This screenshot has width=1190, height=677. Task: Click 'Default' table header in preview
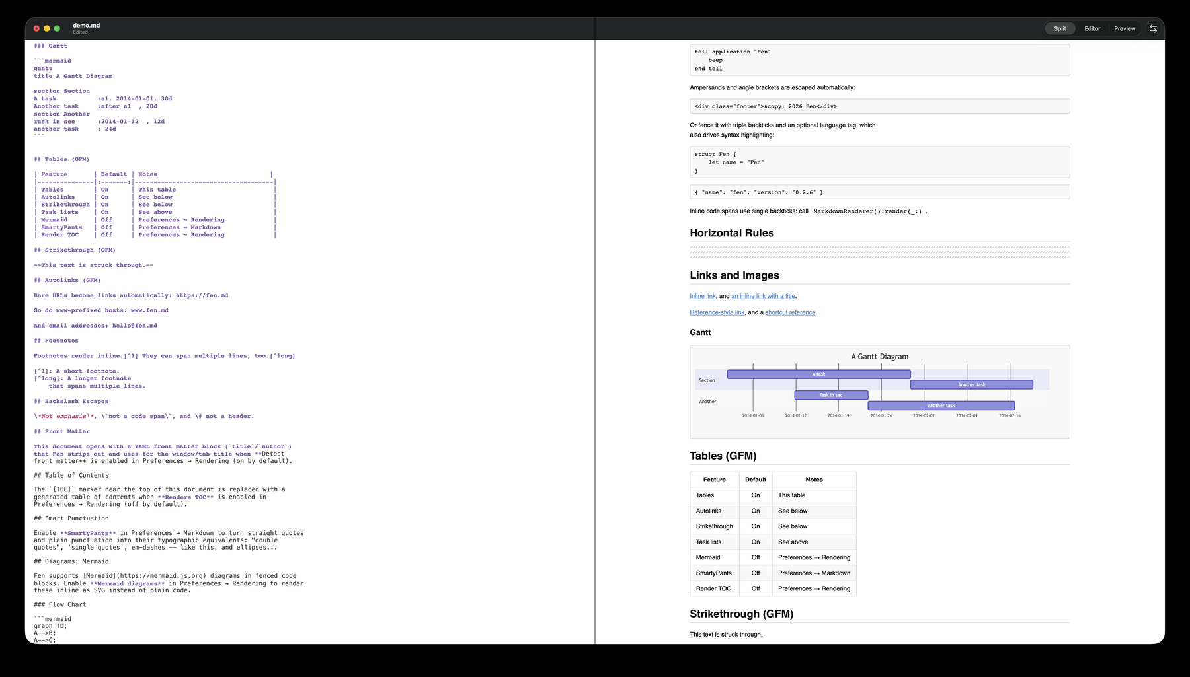pyautogui.click(x=756, y=480)
